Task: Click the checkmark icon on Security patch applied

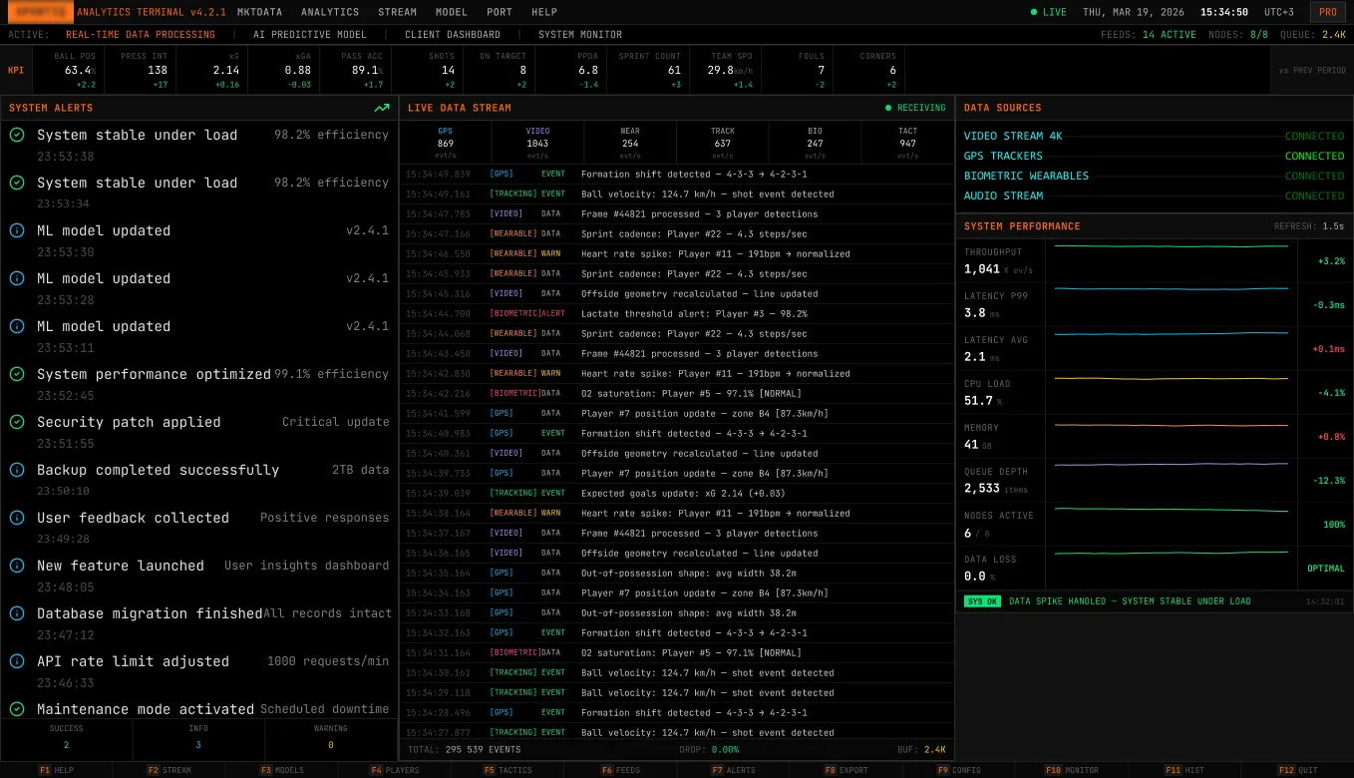Action: pos(17,422)
